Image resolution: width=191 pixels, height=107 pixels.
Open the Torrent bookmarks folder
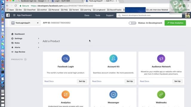[x=74, y=10]
